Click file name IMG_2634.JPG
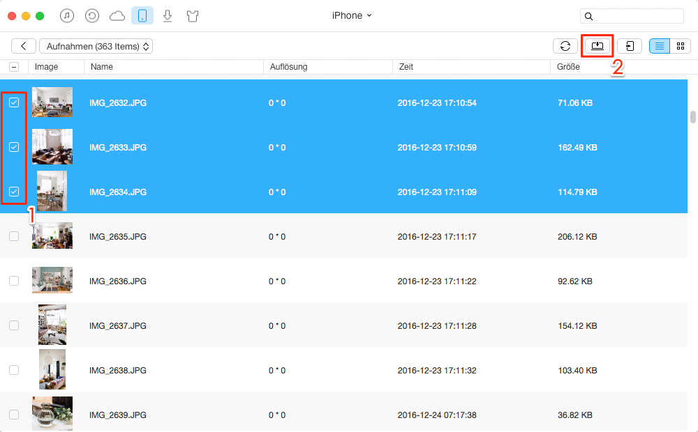 117,192
